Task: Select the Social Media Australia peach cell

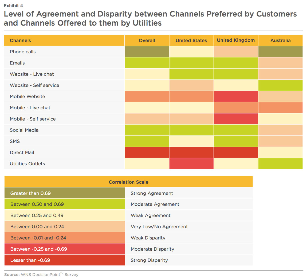Action: click(x=280, y=130)
